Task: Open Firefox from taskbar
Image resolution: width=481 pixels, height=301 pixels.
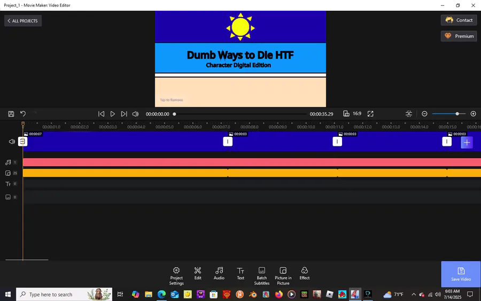Action: (x=278, y=294)
